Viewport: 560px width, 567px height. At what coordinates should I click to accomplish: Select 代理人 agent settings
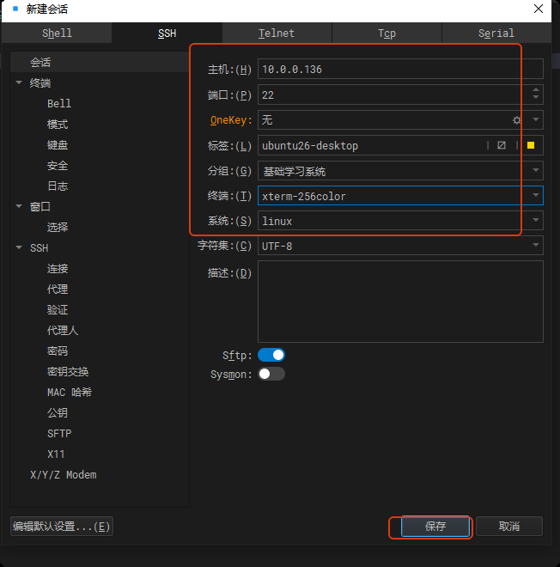point(63,330)
